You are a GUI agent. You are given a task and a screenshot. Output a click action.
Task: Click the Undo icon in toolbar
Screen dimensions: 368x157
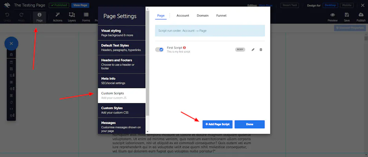tap(7, 15)
